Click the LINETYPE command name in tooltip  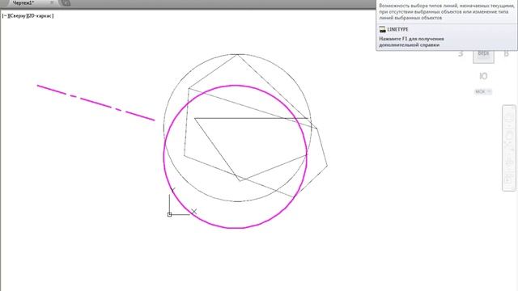(x=397, y=29)
